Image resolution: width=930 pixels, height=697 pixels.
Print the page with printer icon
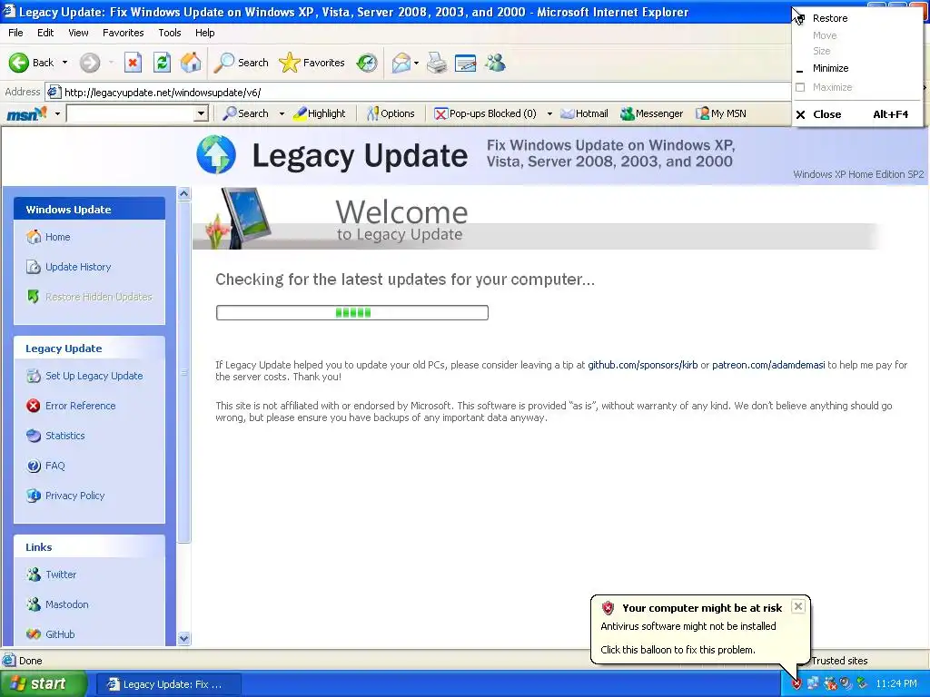click(437, 63)
